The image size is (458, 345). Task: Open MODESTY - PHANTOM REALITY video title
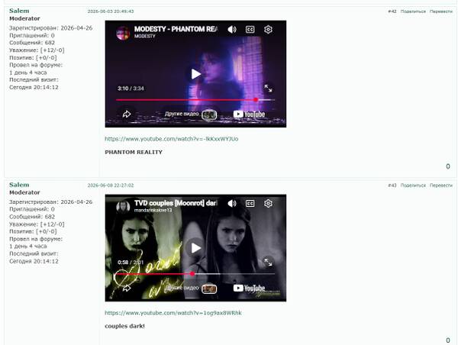176,29
